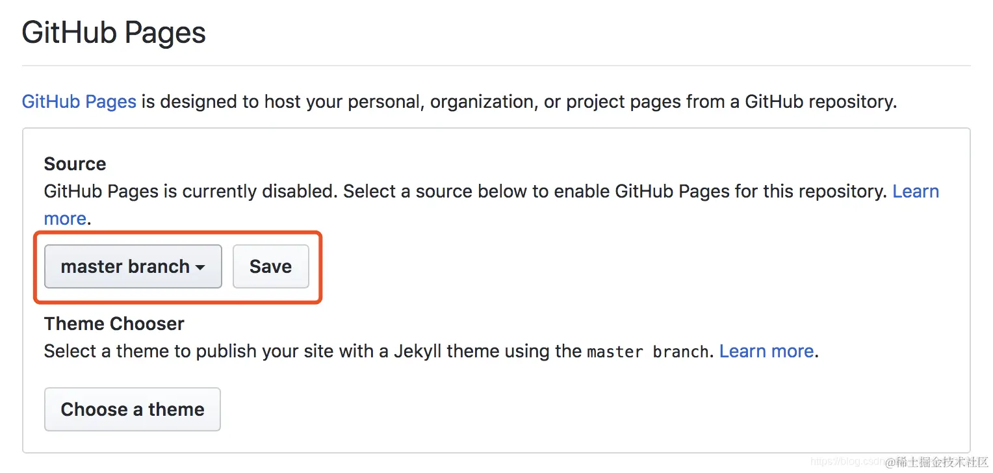Click the Theme Chooser section heading
Image resolution: width=993 pixels, height=473 pixels.
click(114, 324)
